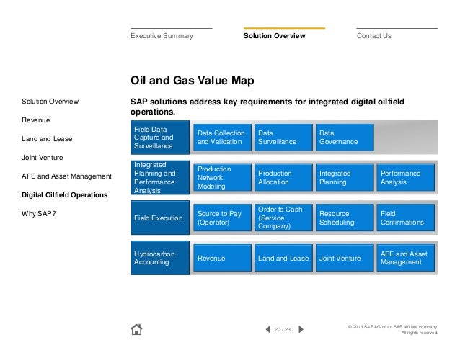Open the Source to Pay (Operator) tile
This screenshot has width=460, height=345.
[222, 218]
